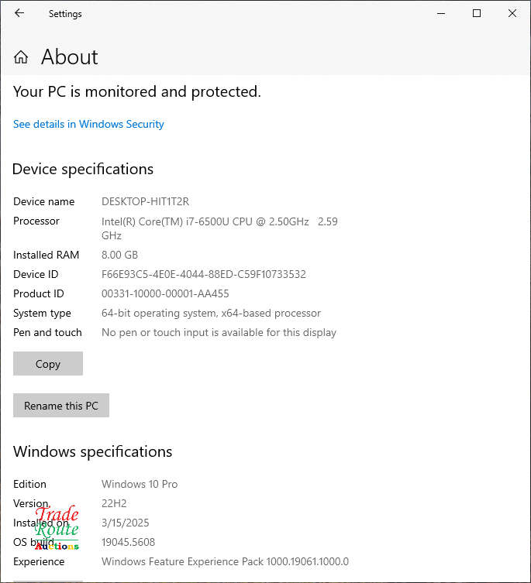Click the back arrow in Settings title bar
Screen dimensions: 531x583
point(19,13)
